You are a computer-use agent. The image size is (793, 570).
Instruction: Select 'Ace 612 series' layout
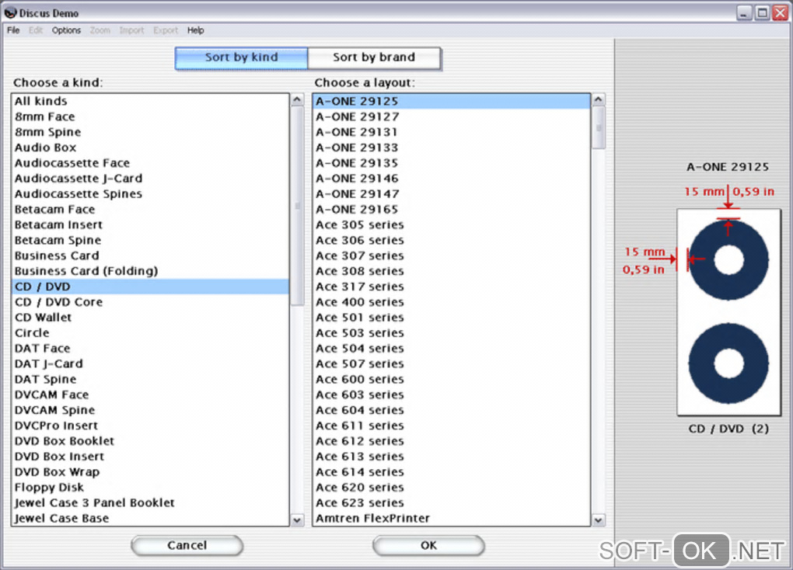click(x=452, y=441)
